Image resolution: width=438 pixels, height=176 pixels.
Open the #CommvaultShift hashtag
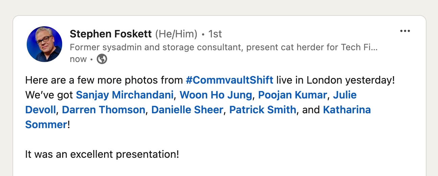click(x=229, y=81)
